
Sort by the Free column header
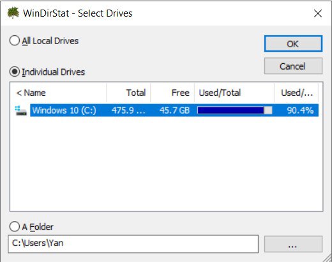pos(172,93)
